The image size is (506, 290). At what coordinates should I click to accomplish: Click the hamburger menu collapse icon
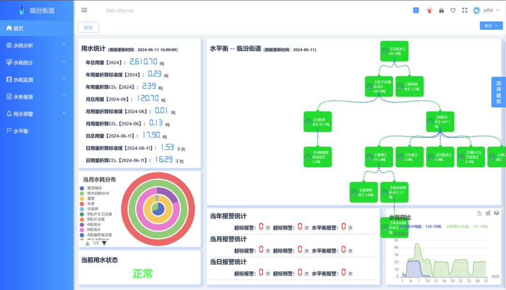pos(84,10)
